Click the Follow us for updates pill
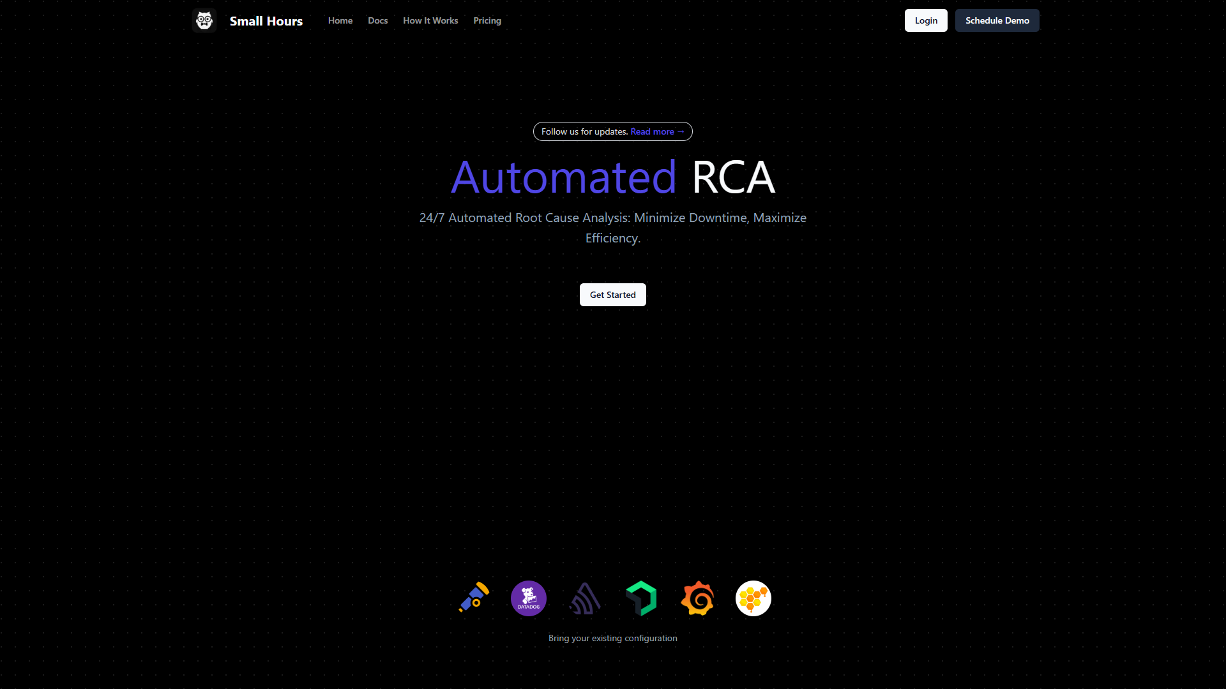1226x689 pixels. pyautogui.click(x=613, y=131)
